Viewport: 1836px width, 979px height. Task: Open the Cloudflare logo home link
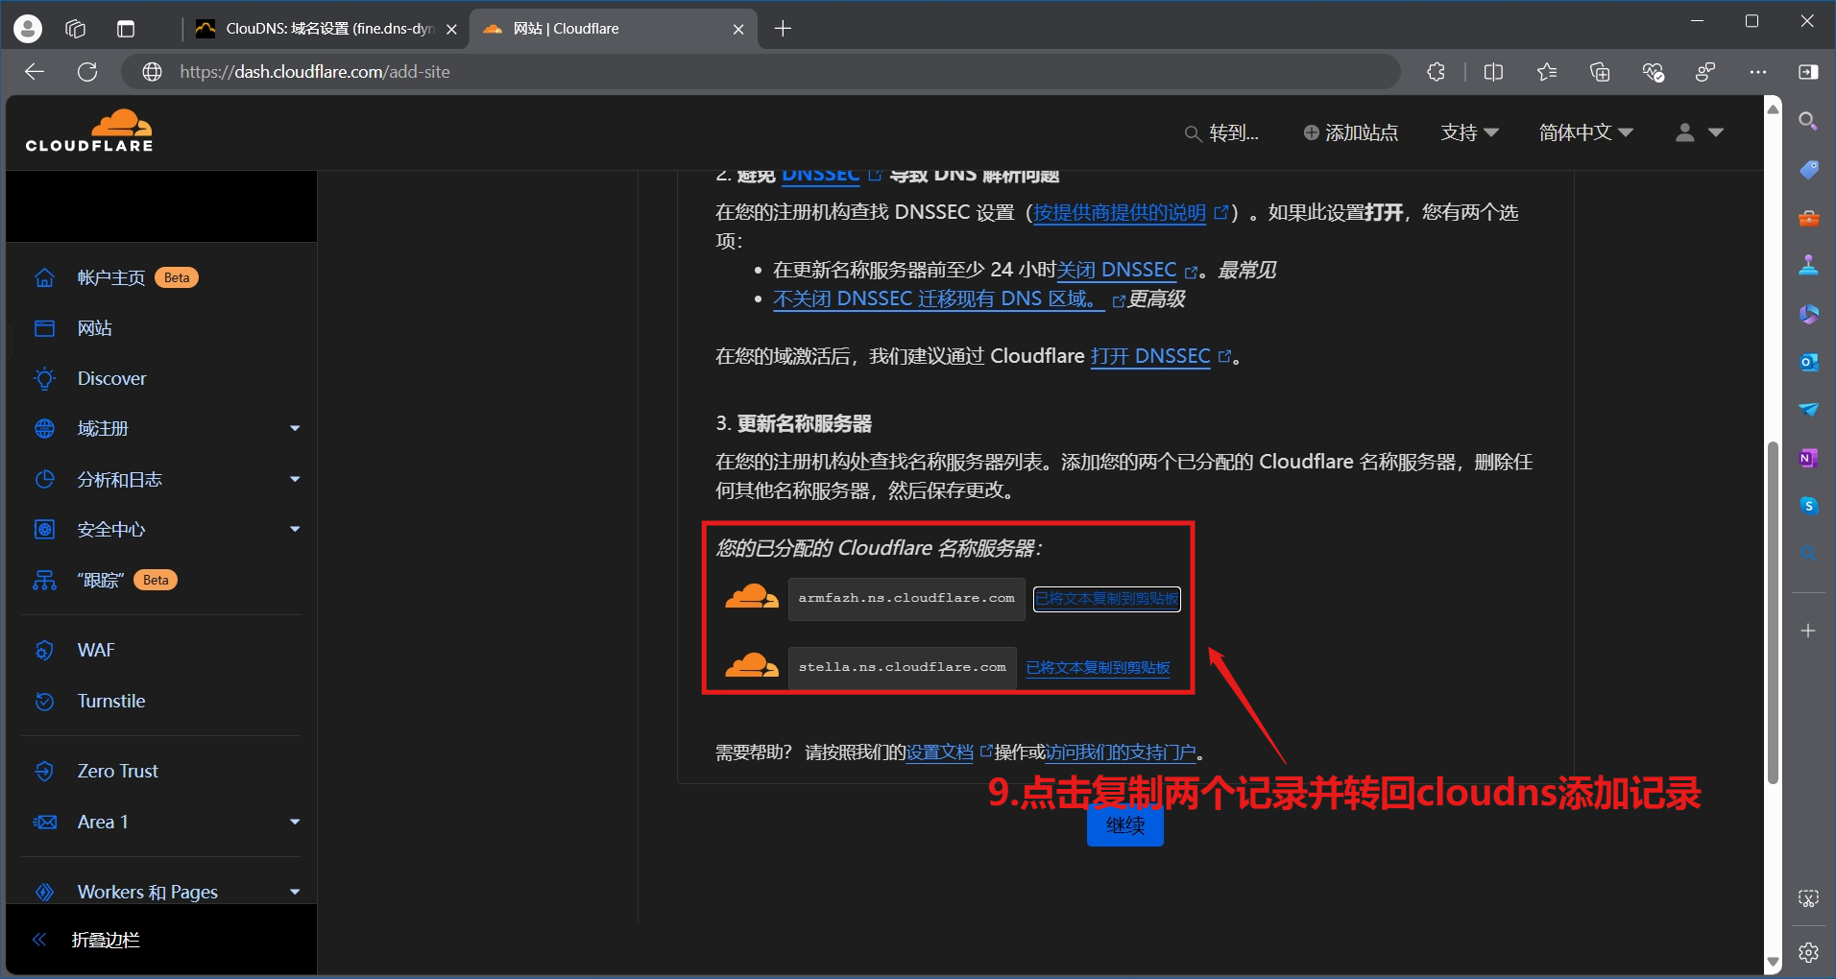89,131
